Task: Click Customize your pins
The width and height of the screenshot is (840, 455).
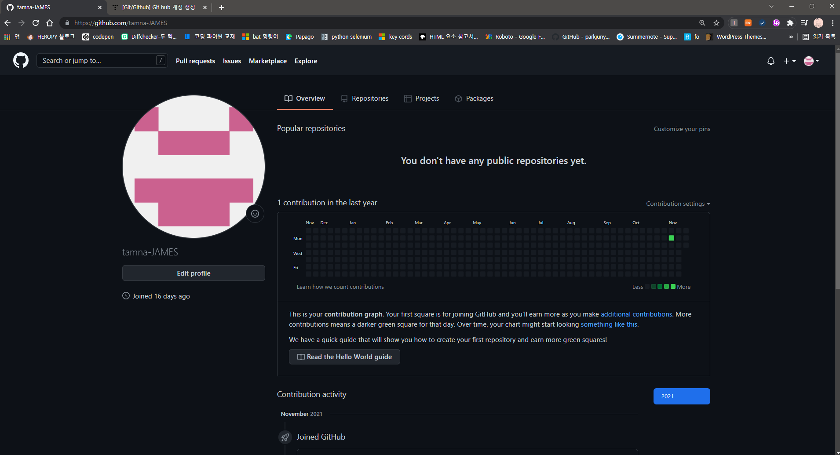Action: pos(682,129)
